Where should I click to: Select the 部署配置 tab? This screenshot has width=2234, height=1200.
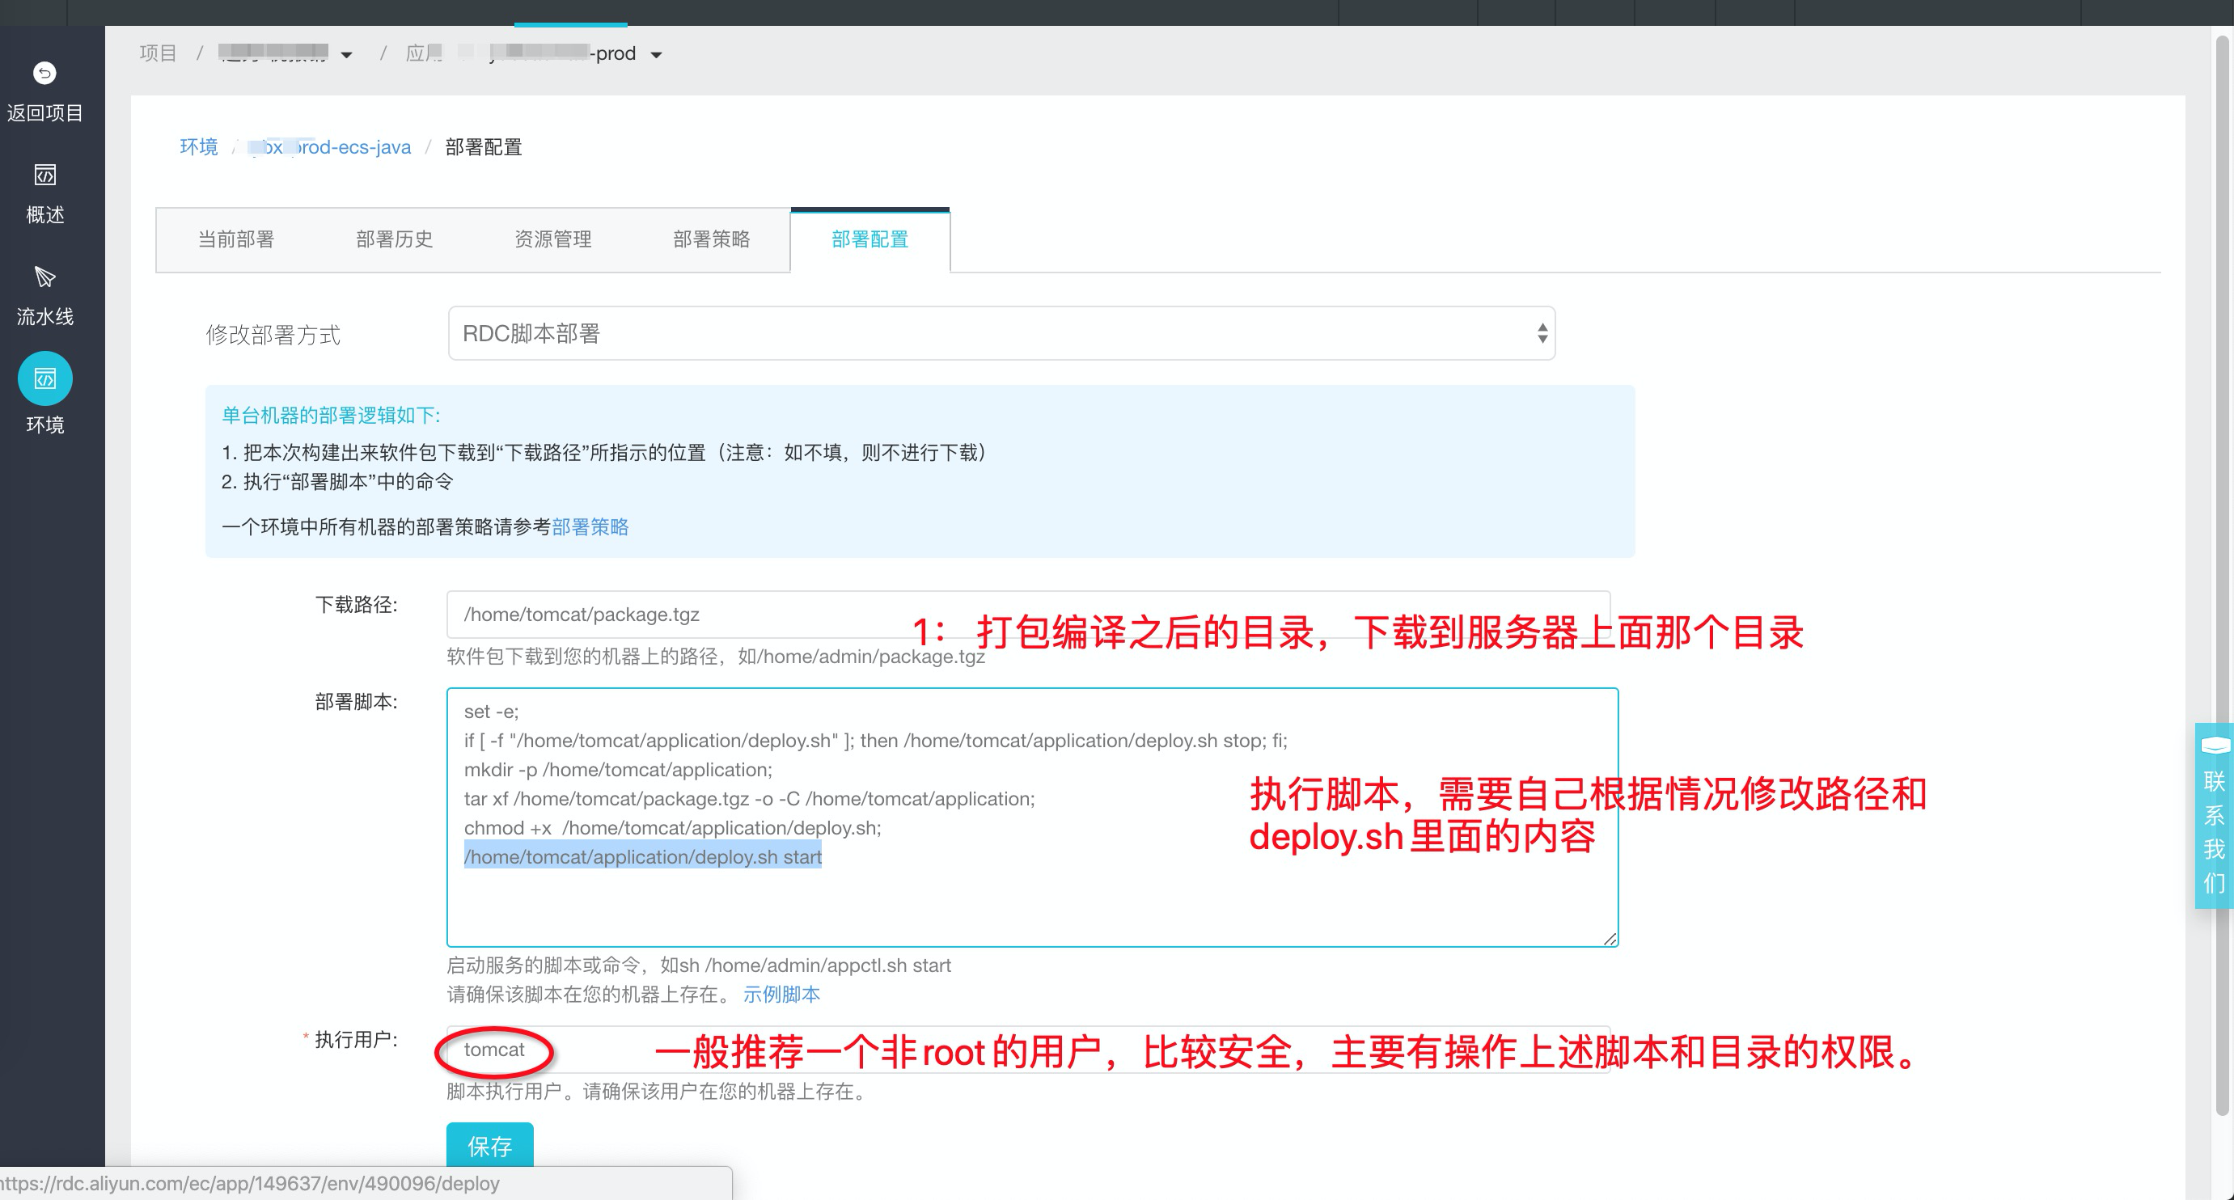[869, 239]
